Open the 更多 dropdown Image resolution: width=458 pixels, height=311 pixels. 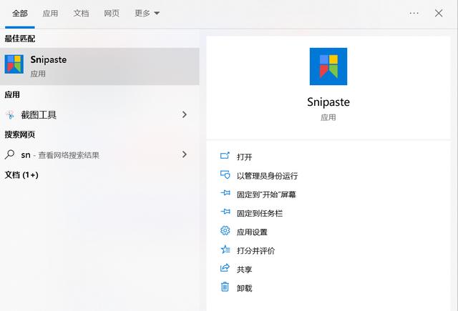coord(147,14)
